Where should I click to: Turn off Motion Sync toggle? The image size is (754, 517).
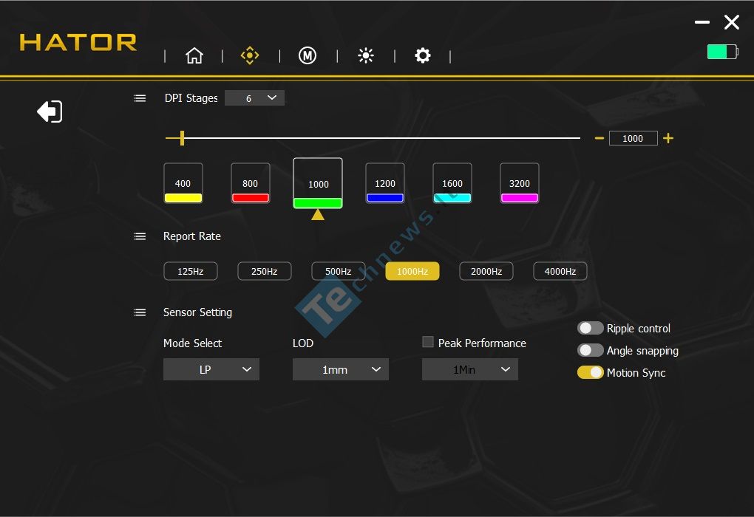coord(590,372)
